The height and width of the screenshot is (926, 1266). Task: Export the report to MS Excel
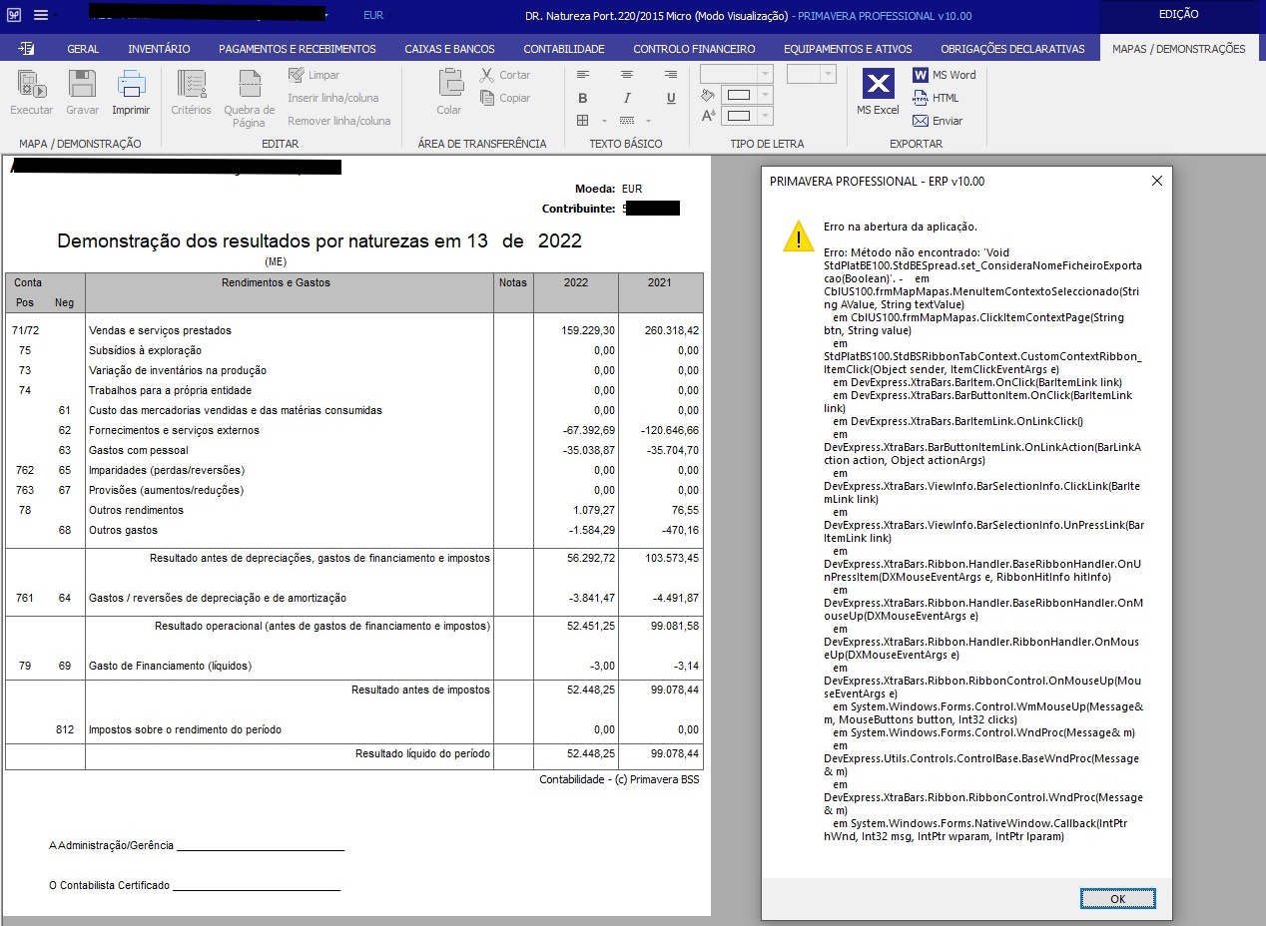pyautogui.click(x=878, y=90)
